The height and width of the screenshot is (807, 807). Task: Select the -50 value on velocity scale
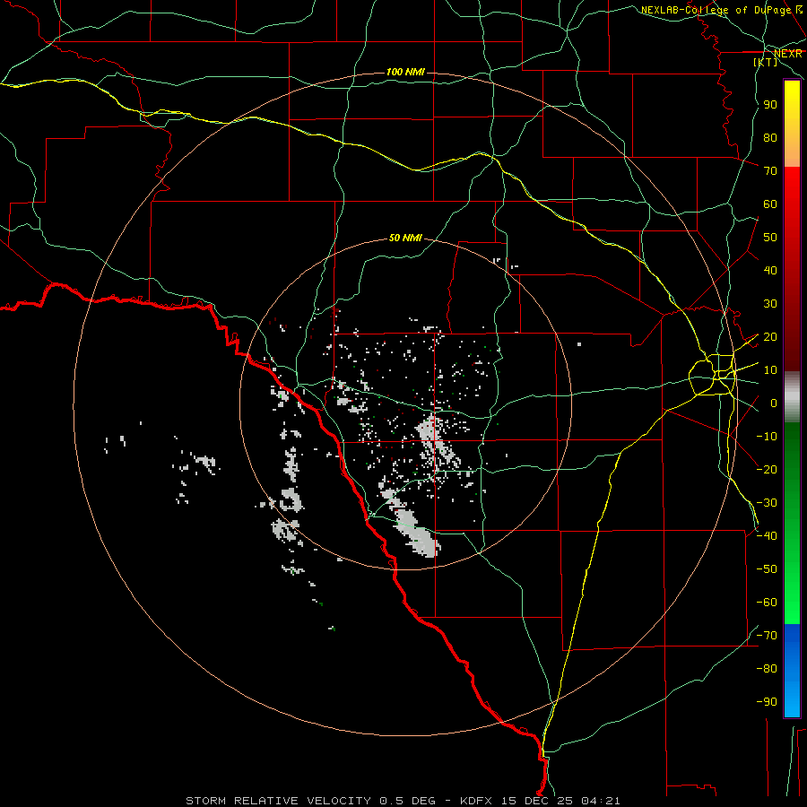point(767,569)
